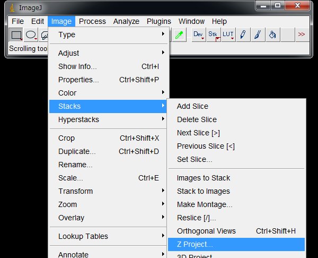Image resolution: width=318 pixels, height=258 pixels.
Task: Choose Rename... menu entry
Action: (108, 165)
